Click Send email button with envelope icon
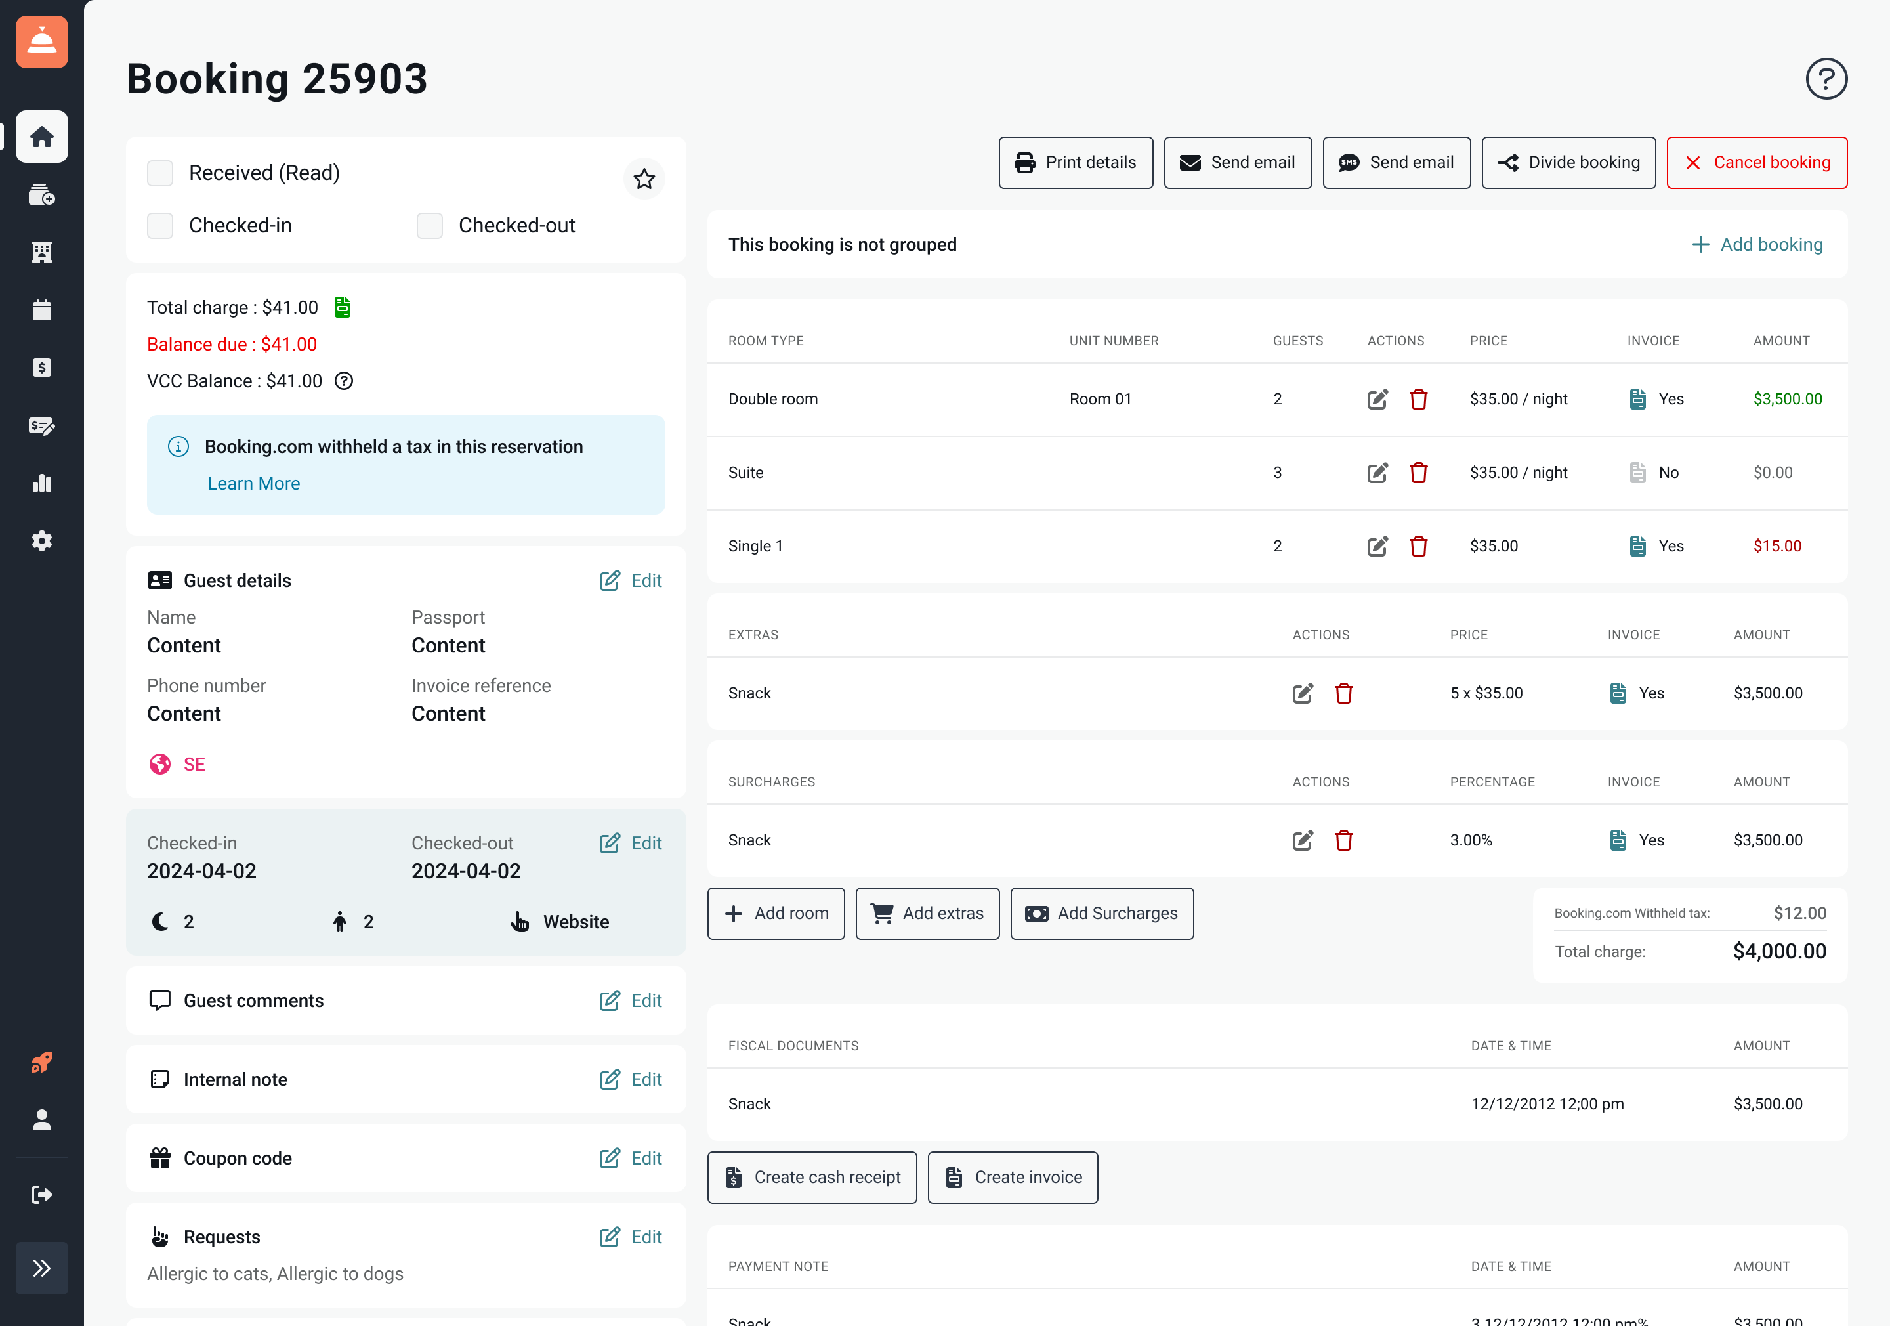The image size is (1890, 1326). [x=1237, y=163]
